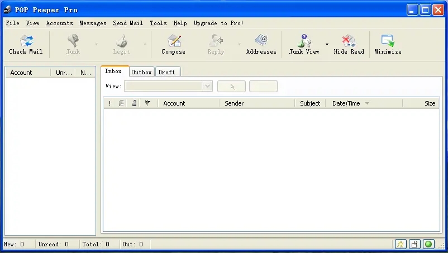Image resolution: width=448 pixels, height=253 pixels.
Task: Click the blank button after the delete button
Action: pos(263,87)
